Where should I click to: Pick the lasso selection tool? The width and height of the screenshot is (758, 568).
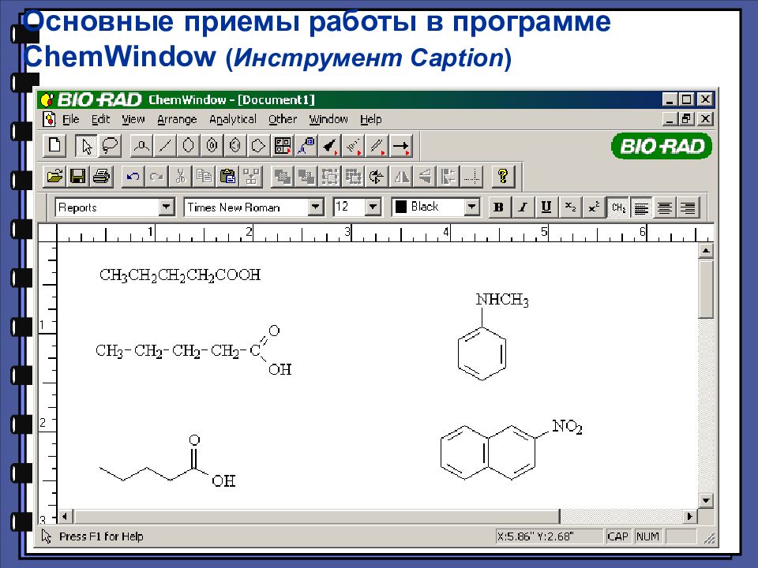(109, 146)
